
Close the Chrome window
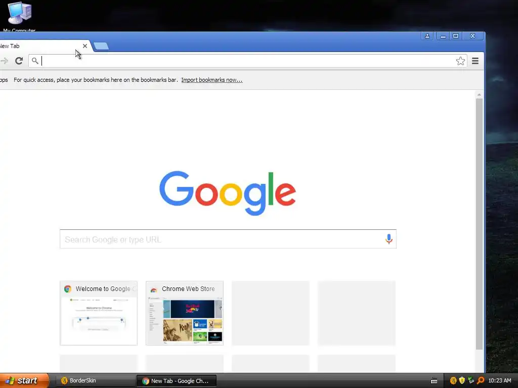coord(472,36)
